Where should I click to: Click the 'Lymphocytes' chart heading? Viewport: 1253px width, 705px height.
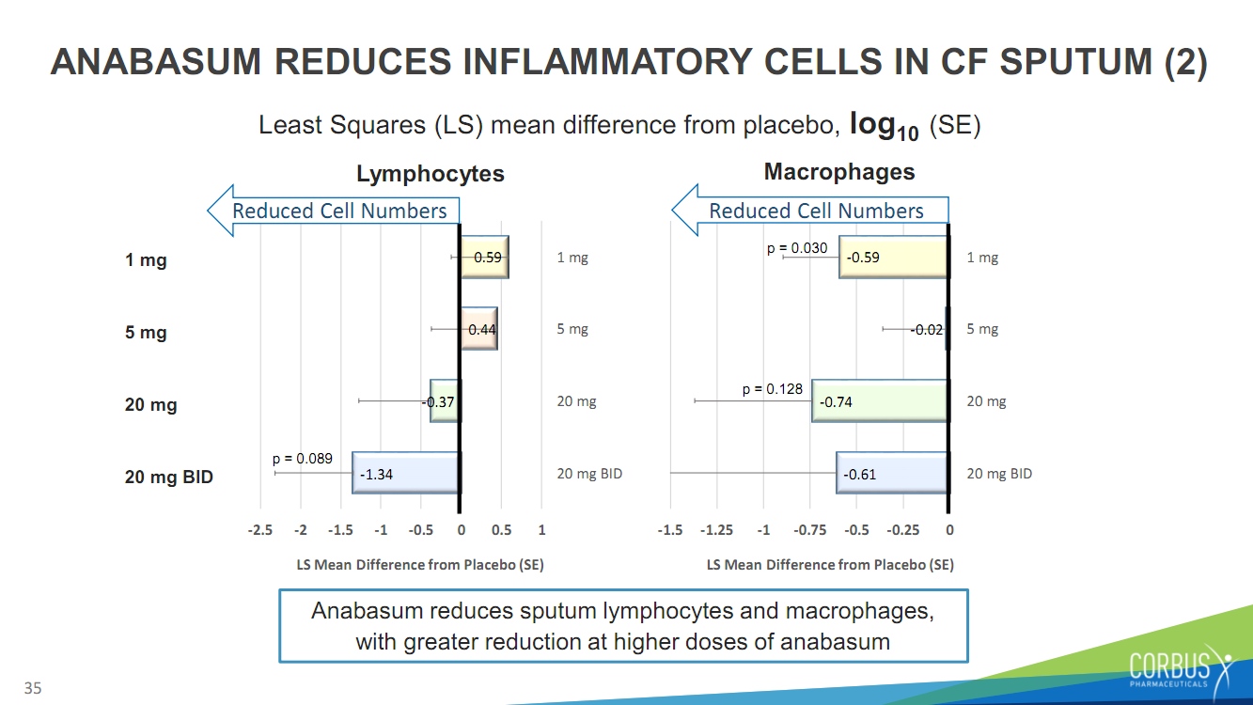click(x=430, y=174)
